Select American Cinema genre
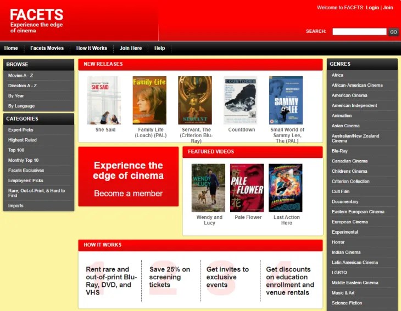This screenshot has width=401, height=311. (349, 95)
